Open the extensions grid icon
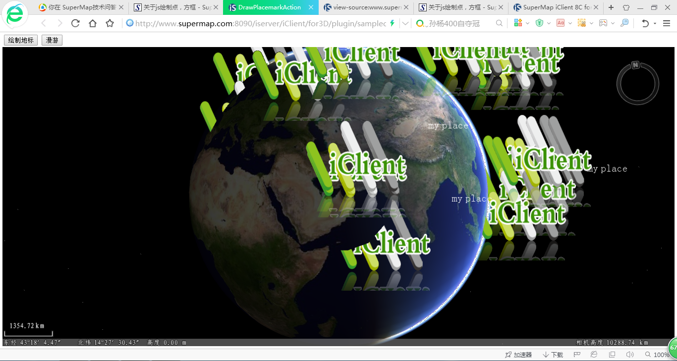The image size is (677, 361). (518, 23)
